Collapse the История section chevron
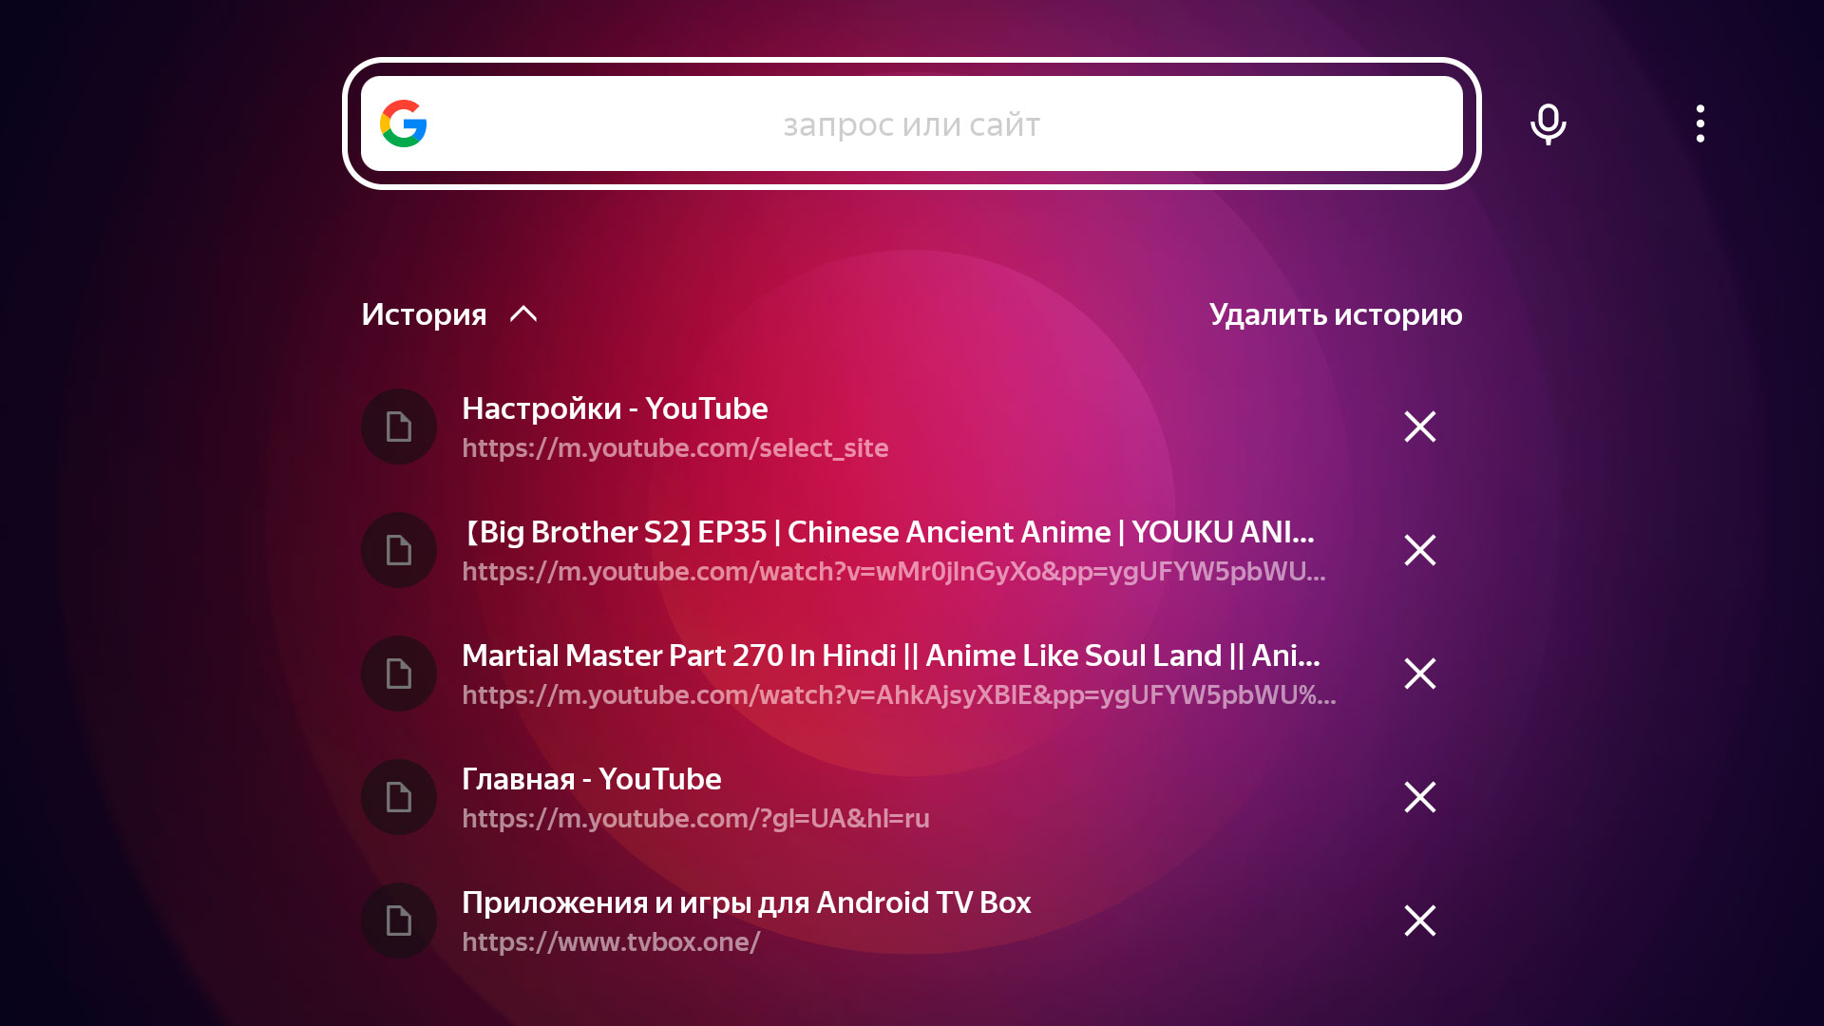Viewport: 1824px width, 1026px height. click(523, 314)
